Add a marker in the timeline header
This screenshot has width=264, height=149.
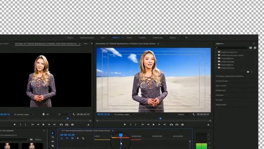[78, 138]
